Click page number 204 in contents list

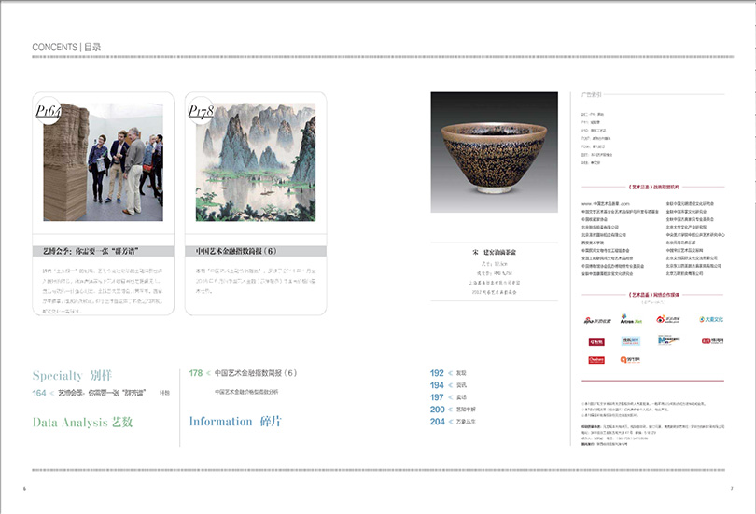pyautogui.click(x=438, y=422)
